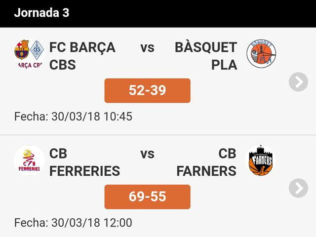This screenshot has width=316, height=237.
Task: Click the BÀSQUET PLA team name
Action: pyautogui.click(x=206, y=56)
